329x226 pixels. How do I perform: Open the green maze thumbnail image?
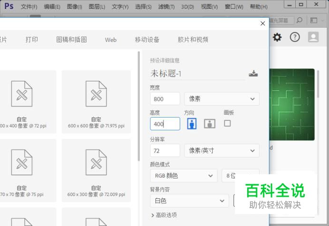pos(292,104)
